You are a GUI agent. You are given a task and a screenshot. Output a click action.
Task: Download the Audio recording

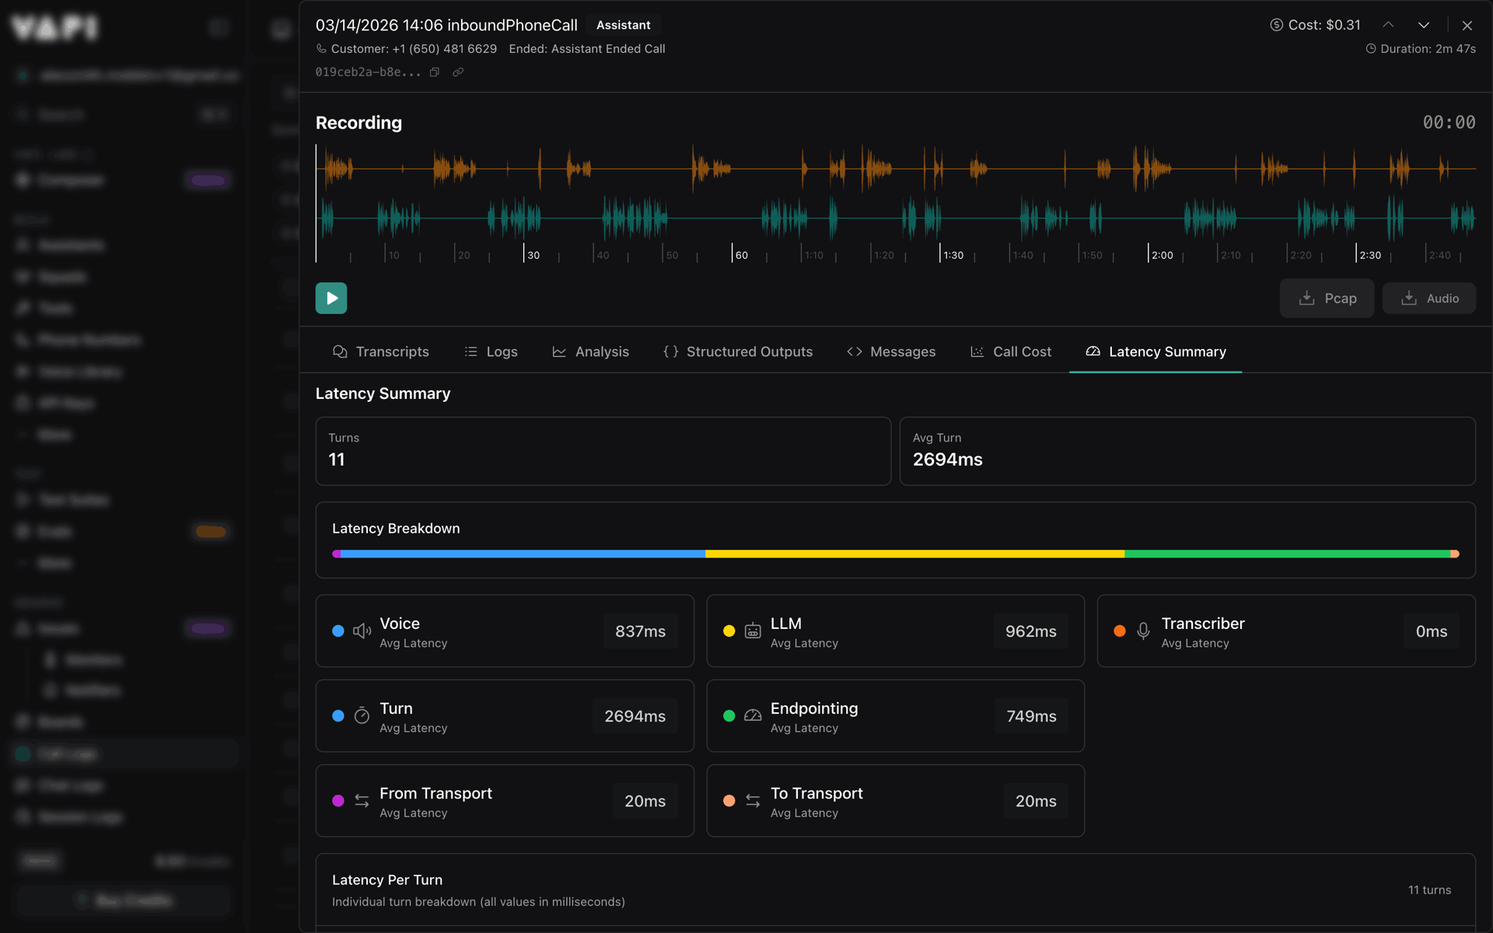(1428, 298)
